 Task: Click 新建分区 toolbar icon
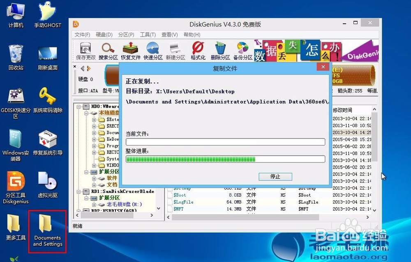pyautogui.click(x=175, y=51)
